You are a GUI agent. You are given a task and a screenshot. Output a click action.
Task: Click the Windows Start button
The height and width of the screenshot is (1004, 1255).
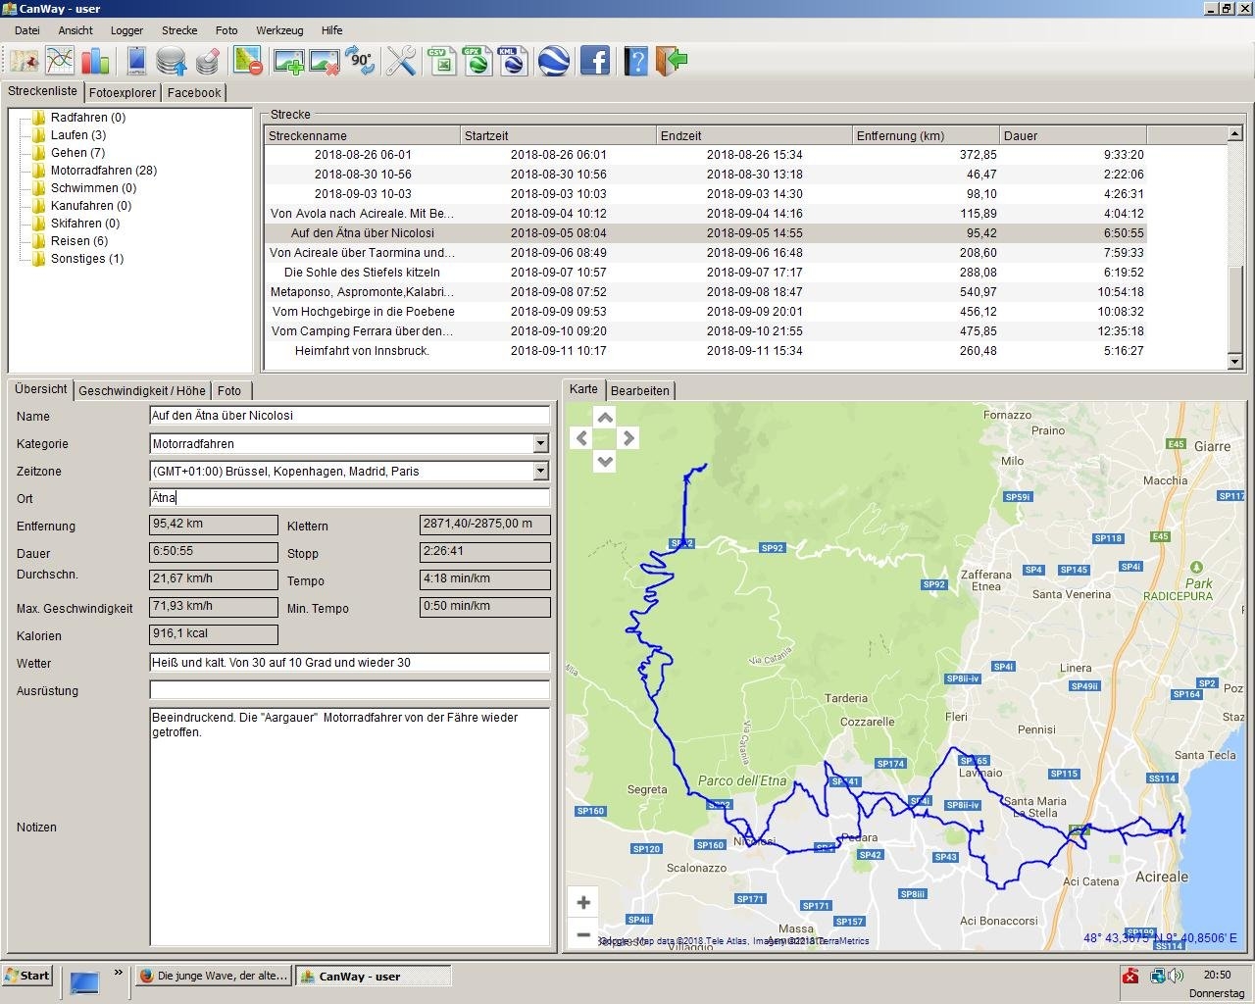click(x=27, y=976)
